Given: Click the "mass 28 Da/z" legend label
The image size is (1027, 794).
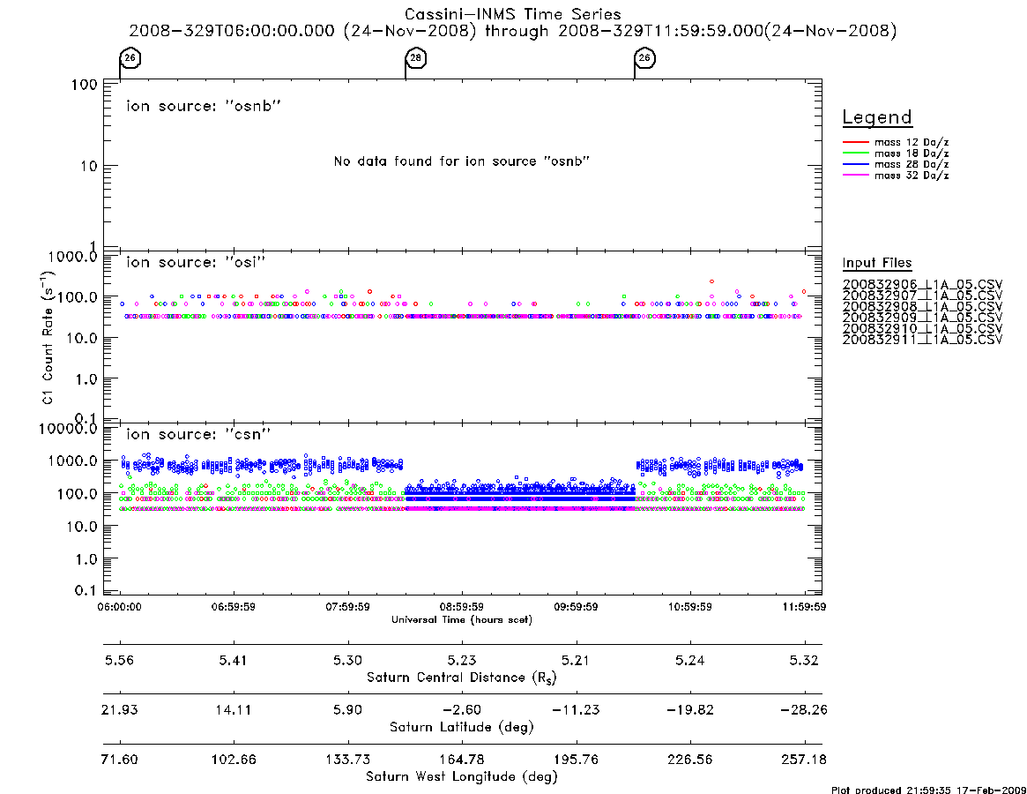Looking at the screenshot, I should coord(912,165).
